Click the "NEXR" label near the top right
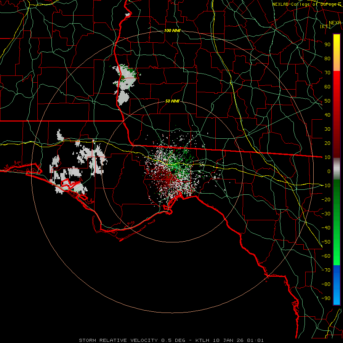The image size is (343, 343). pyautogui.click(x=335, y=23)
